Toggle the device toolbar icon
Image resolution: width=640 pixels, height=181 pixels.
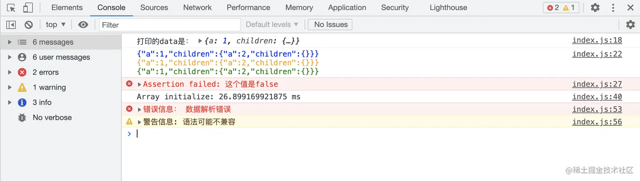click(28, 8)
